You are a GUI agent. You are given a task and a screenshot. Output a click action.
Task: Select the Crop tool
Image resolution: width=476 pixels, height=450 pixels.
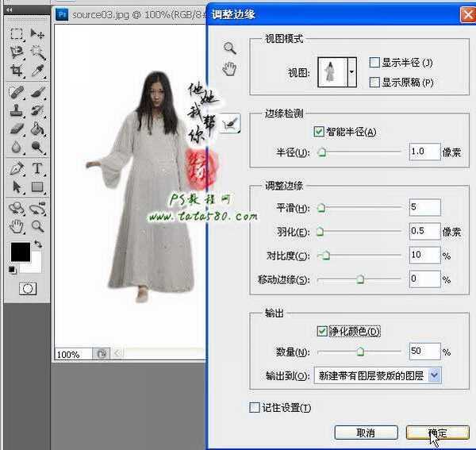(x=17, y=71)
